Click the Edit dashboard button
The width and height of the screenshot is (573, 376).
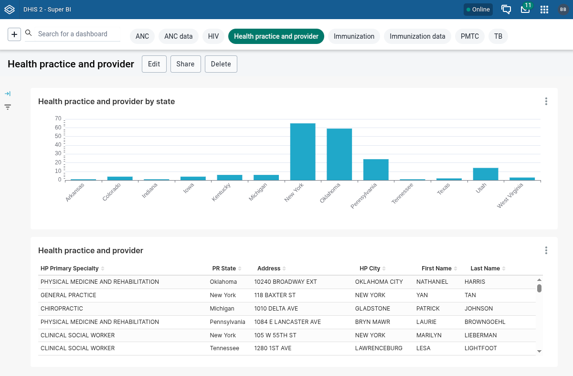tap(154, 64)
